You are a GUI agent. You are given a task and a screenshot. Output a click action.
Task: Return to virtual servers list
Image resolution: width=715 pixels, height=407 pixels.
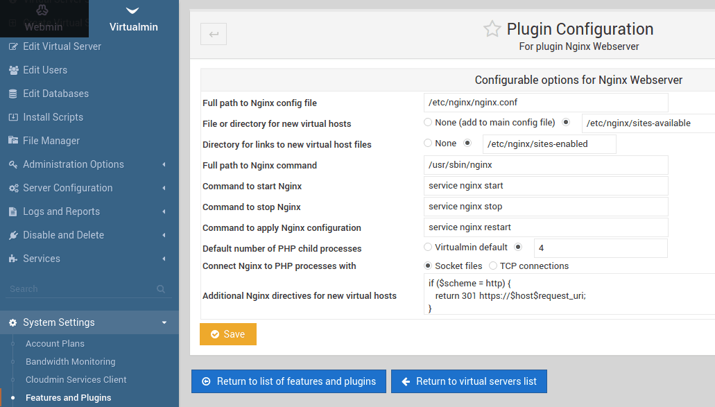[x=469, y=381]
